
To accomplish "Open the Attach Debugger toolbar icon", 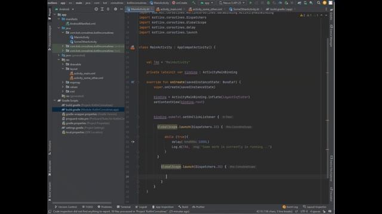I will [x=286, y=3].
